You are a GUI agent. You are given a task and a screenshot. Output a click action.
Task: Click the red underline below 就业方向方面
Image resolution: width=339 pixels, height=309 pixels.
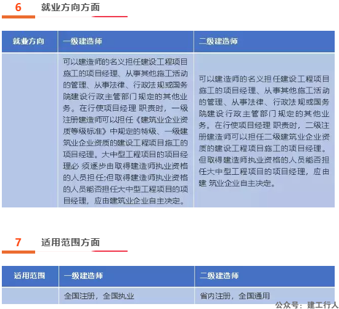pos(110,17)
